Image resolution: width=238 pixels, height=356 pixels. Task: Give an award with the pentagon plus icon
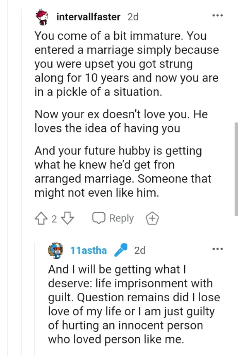[152, 218]
